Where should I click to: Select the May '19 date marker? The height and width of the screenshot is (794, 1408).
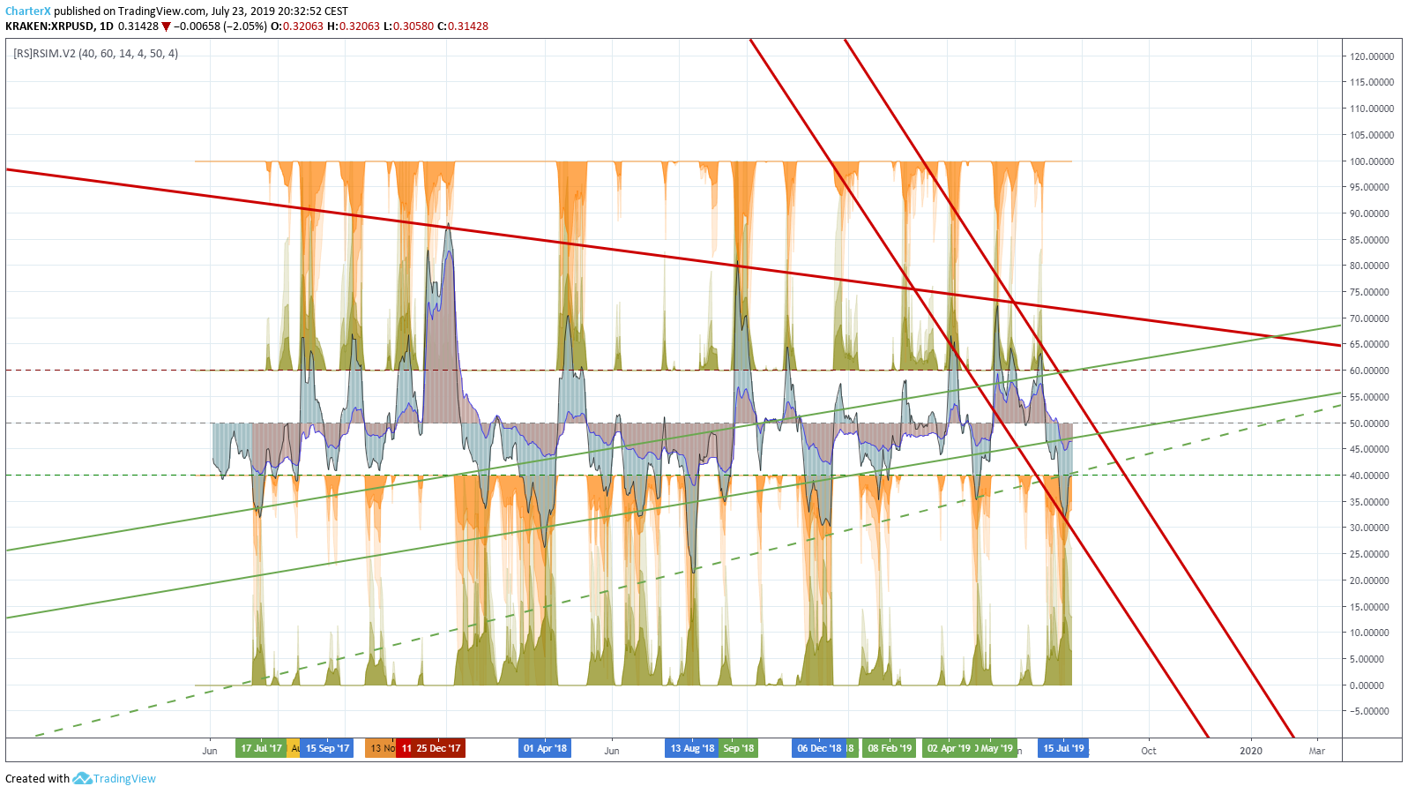[995, 748]
